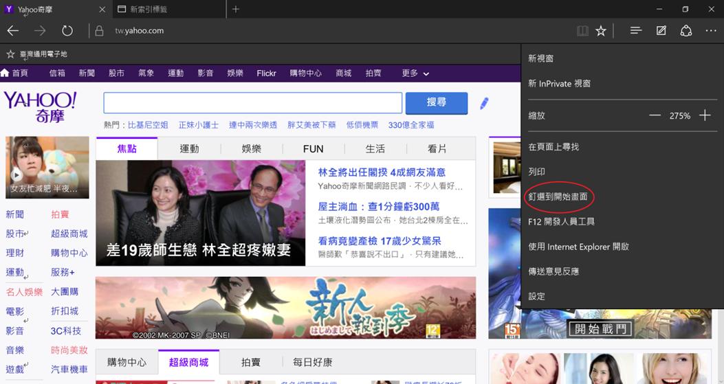Open 設定 from the menu
Viewport: 724px width, 384px height.
622,296
